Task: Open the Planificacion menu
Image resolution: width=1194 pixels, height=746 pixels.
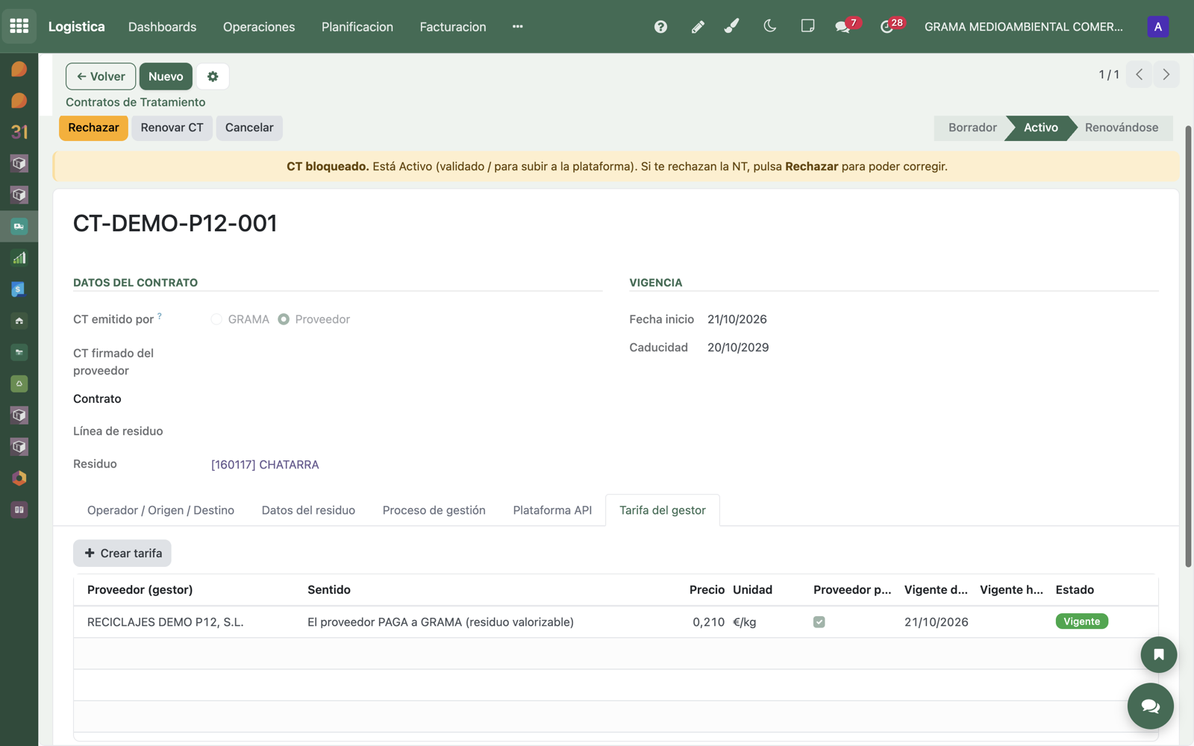Action: point(357,27)
